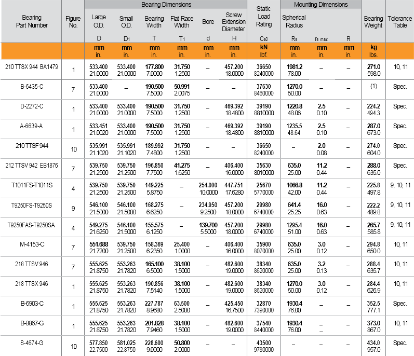Screen dimensions: 414x356
Task: Select part number T1011FS-T1011S
Action: pyautogui.click(x=31, y=185)
